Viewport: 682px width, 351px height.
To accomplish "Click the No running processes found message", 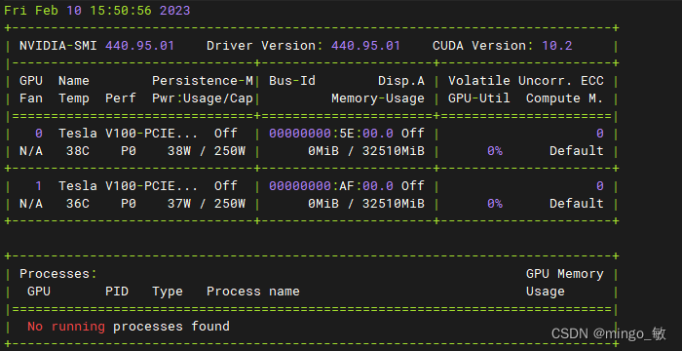I will (x=129, y=327).
